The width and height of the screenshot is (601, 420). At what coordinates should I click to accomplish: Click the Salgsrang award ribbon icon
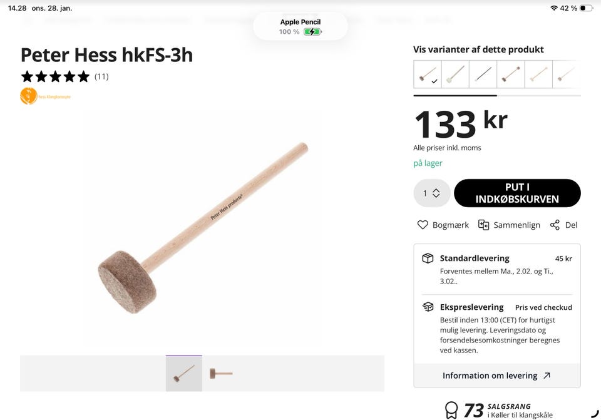451,410
